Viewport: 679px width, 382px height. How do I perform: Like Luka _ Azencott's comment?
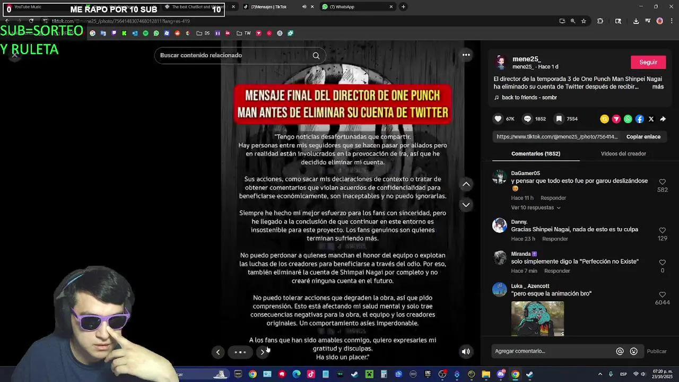coord(662,294)
